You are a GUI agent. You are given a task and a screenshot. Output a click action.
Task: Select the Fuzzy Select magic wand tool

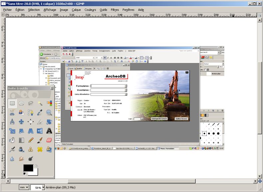tap(40, 103)
